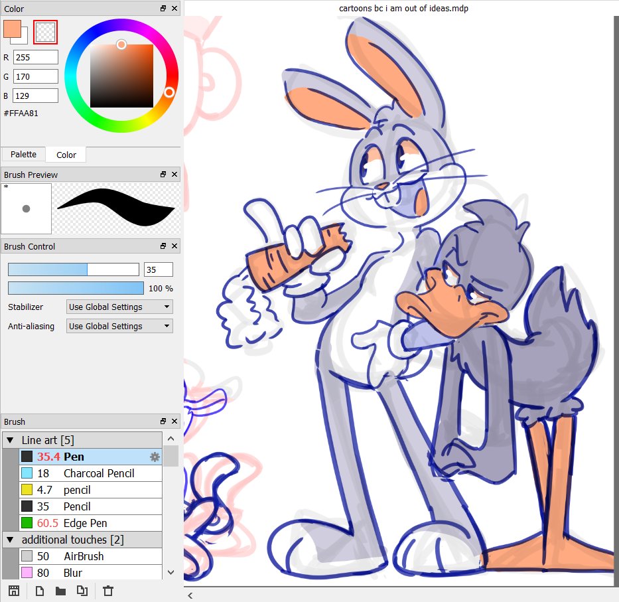Close the Brush Preview panel
Screen dimensions: 619x602
point(174,174)
